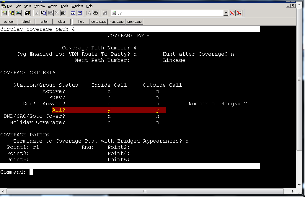
Task: Open the Tools menu
Action: (x=64, y=6)
